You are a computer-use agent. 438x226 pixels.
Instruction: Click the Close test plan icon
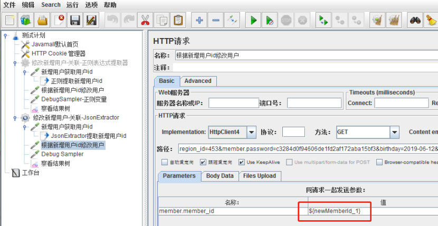59,20
